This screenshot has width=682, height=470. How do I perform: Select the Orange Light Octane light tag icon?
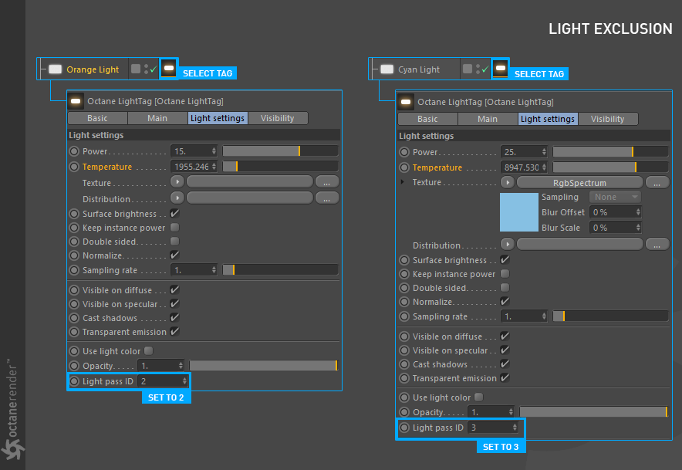(168, 69)
